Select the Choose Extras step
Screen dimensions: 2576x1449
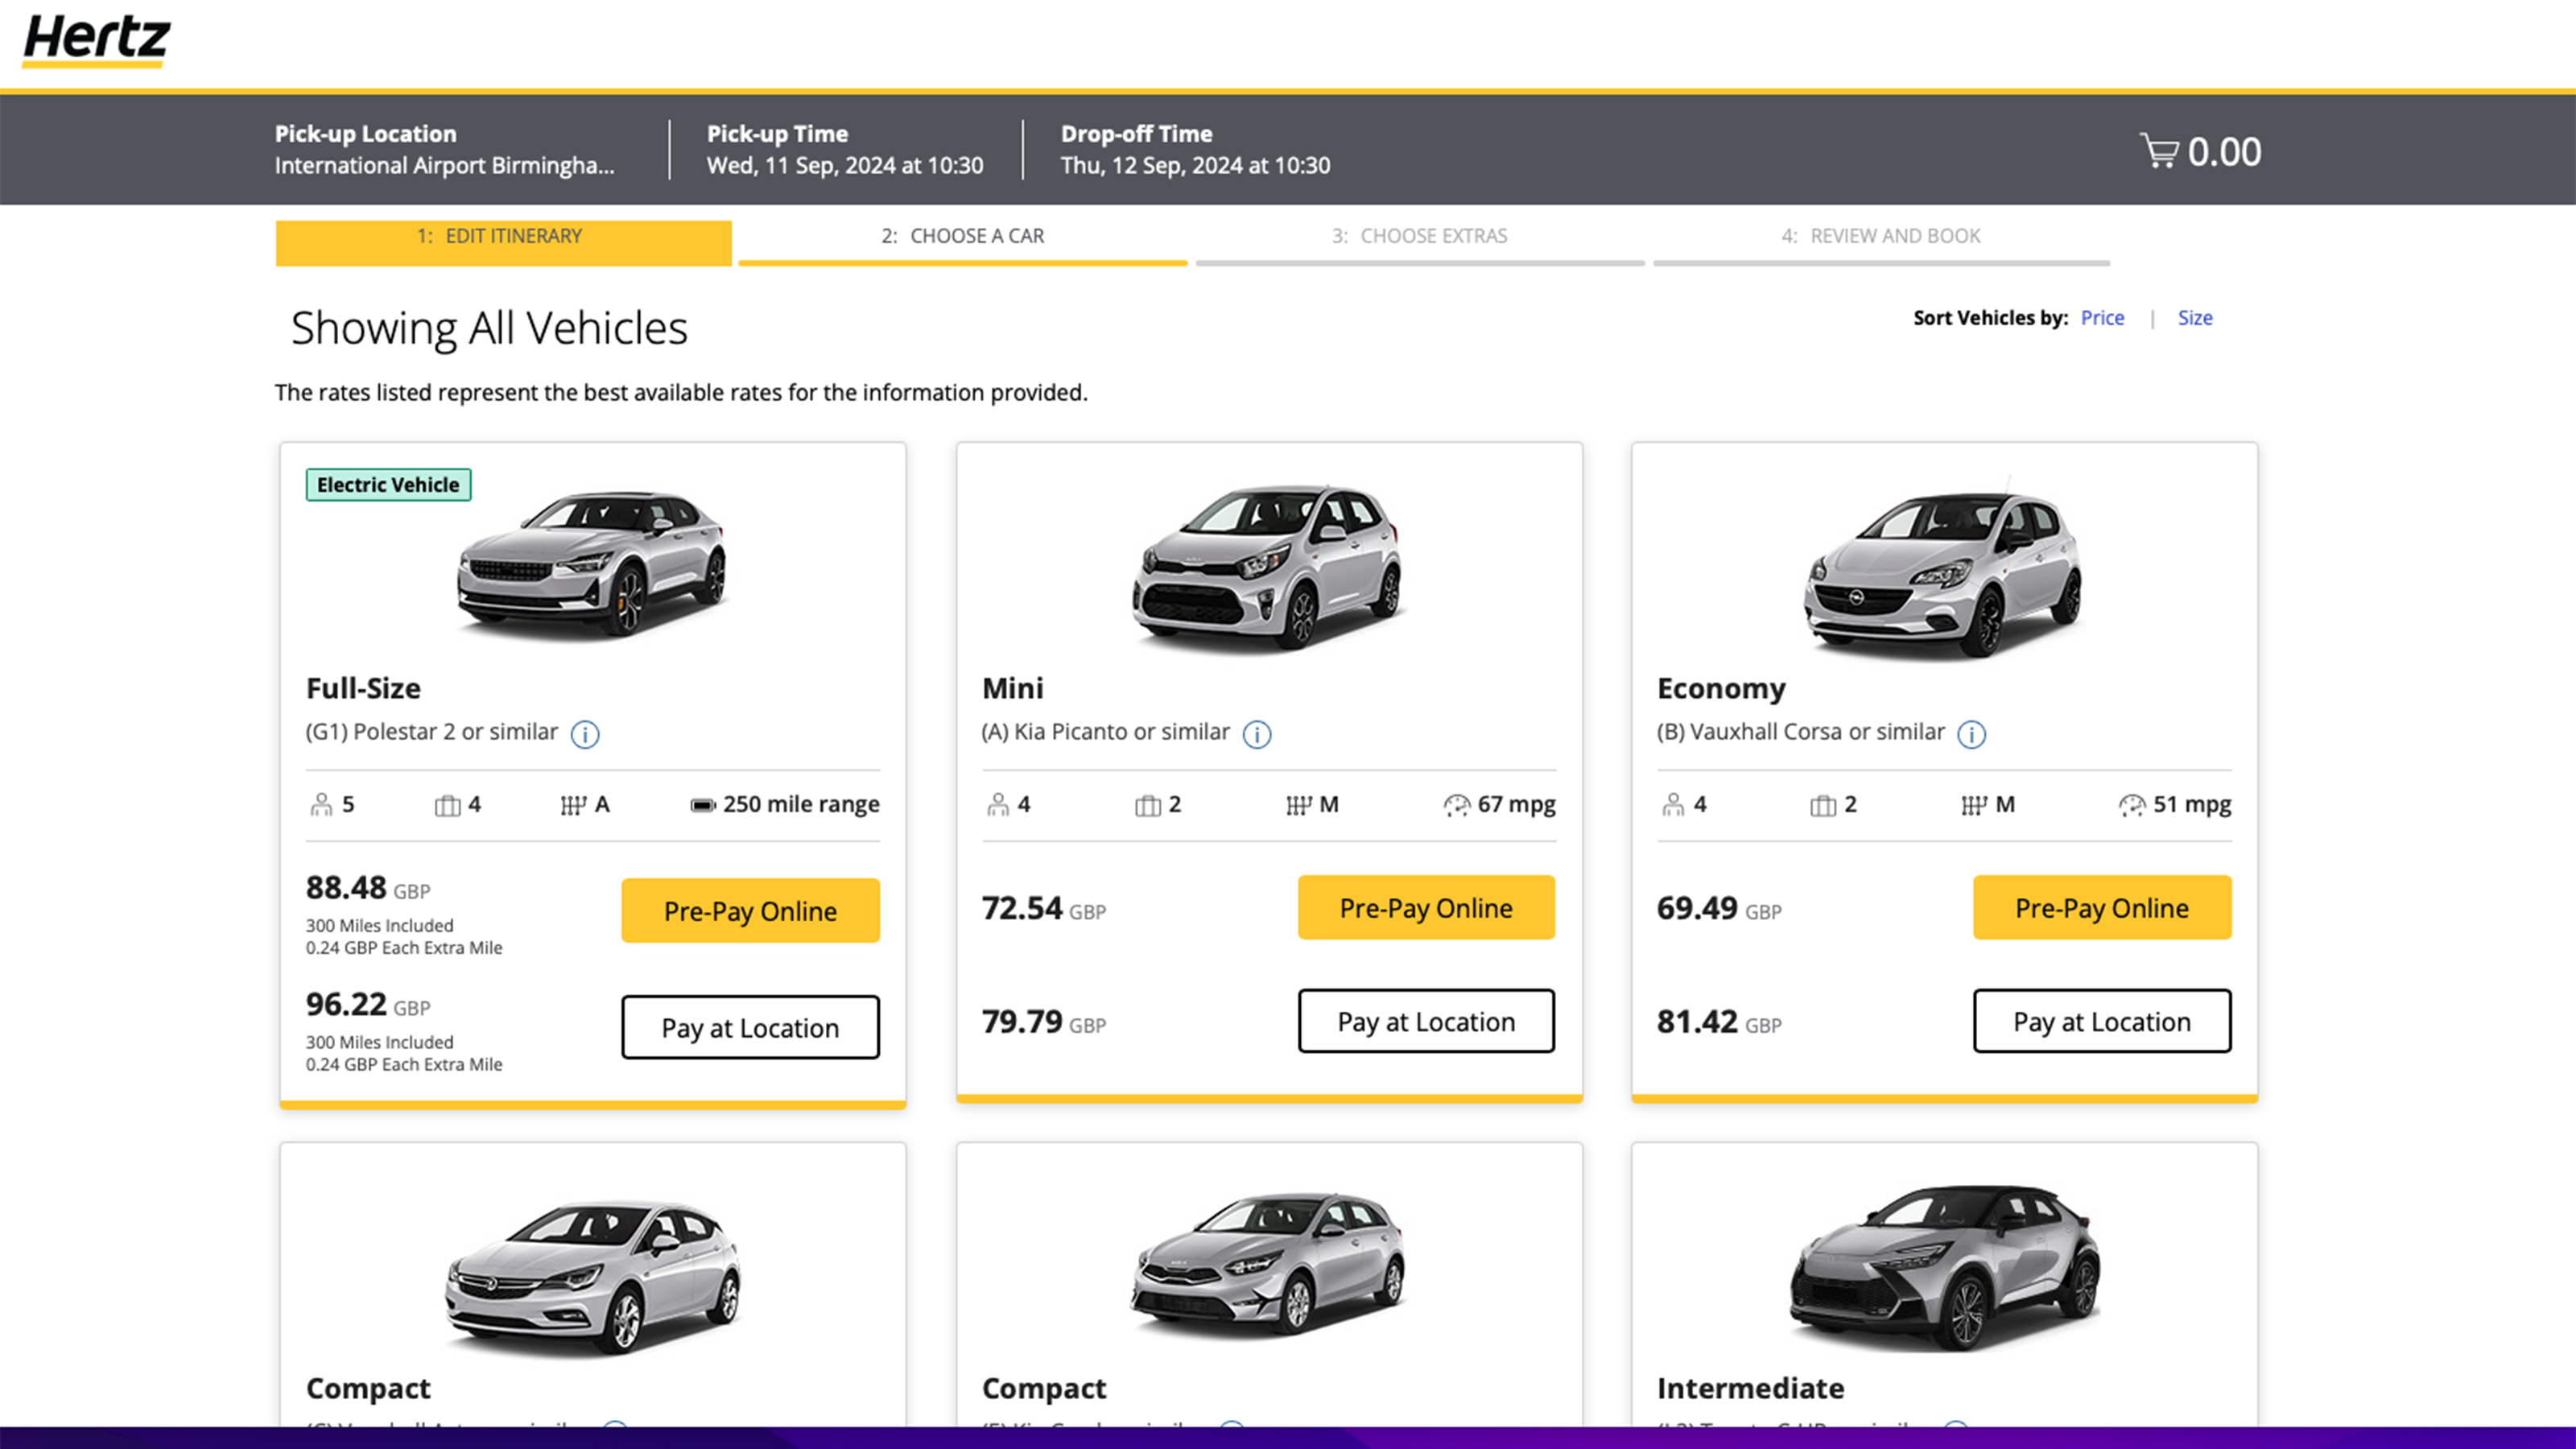[x=1419, y=242]
